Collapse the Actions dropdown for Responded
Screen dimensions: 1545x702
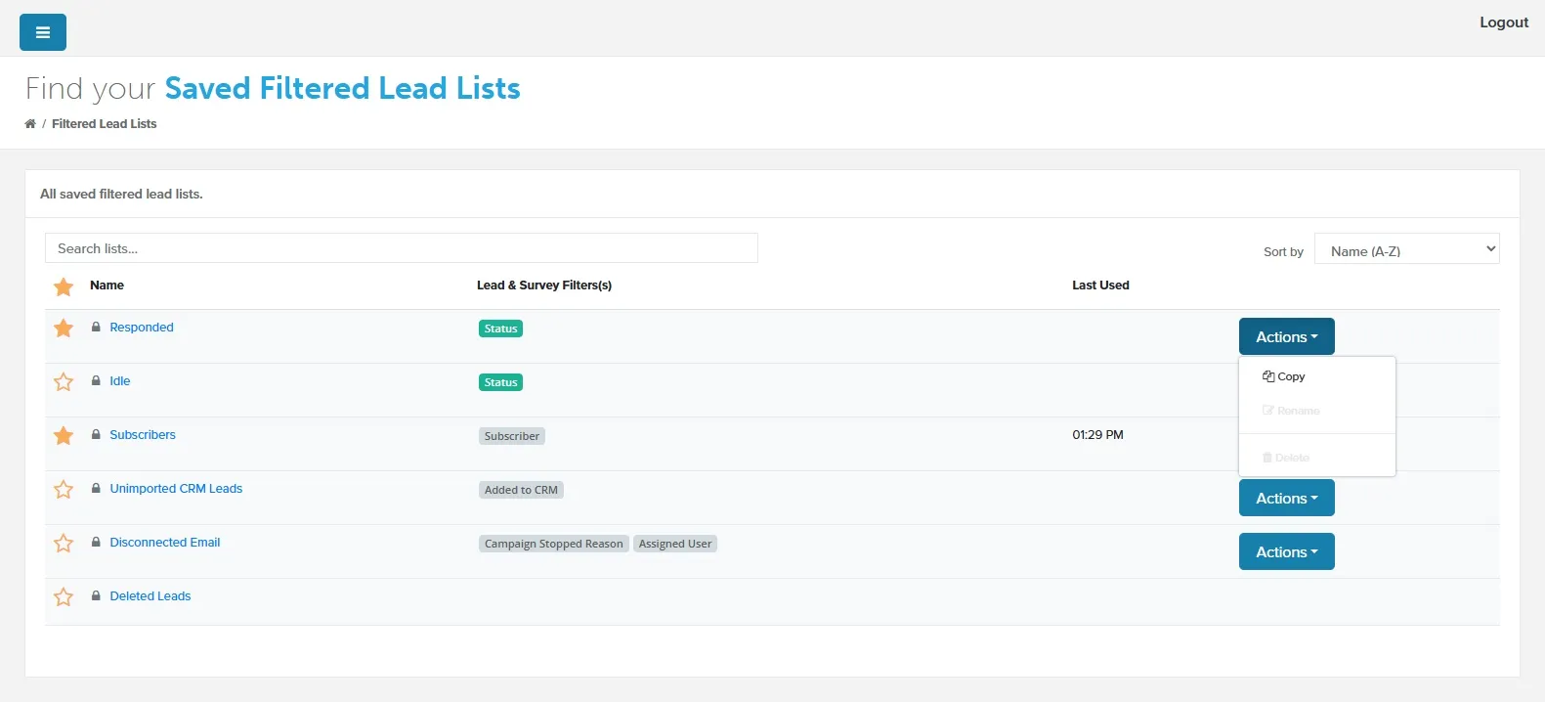pyautogui.click(x=1286, y=336)
